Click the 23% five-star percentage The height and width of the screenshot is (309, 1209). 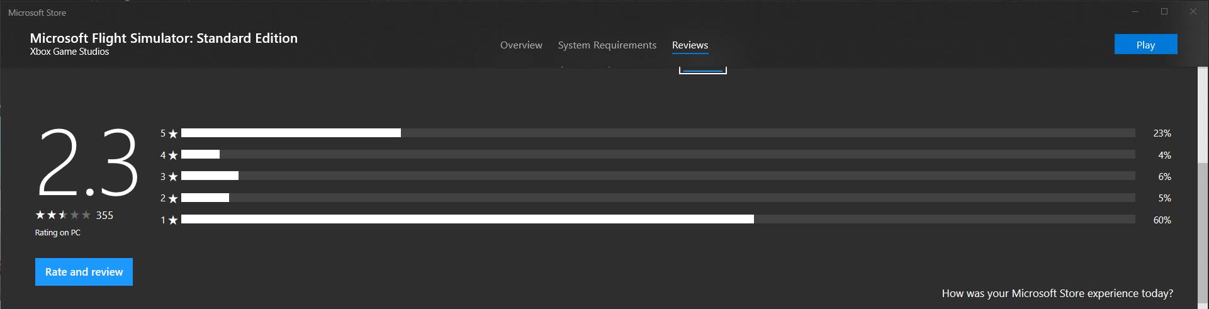coord(1162,133)
